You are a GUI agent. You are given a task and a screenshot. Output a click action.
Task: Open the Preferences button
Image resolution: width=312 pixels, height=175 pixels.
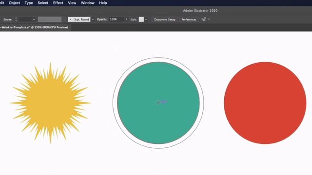pos(189,19)
